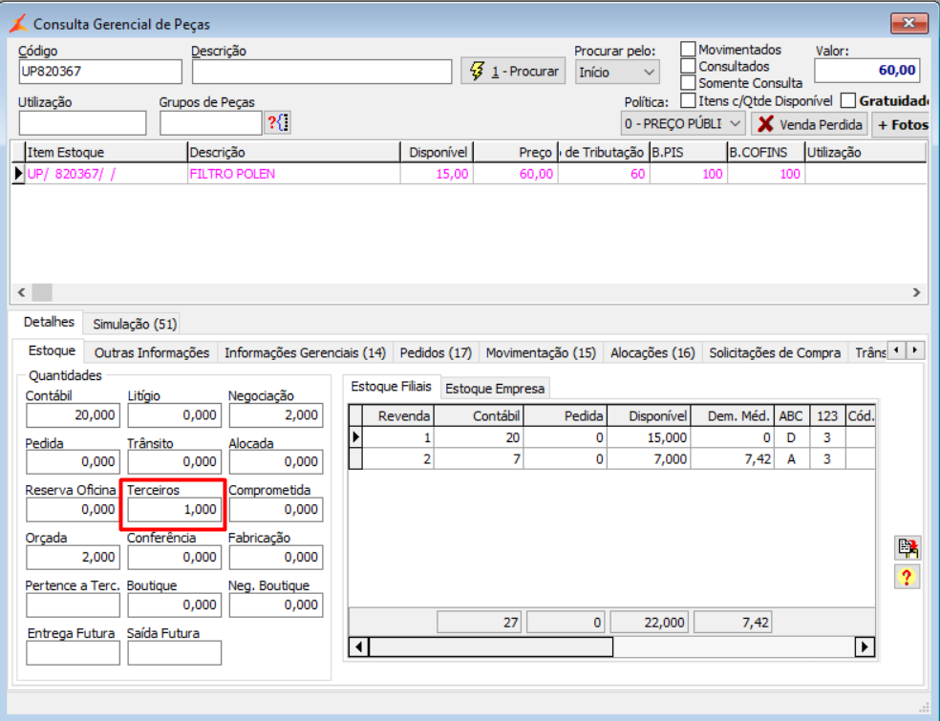This screenshot has width=940, height=721.
Task: Open Informações Gerenciais (14) tab
Action: click(x=305, y=353)
